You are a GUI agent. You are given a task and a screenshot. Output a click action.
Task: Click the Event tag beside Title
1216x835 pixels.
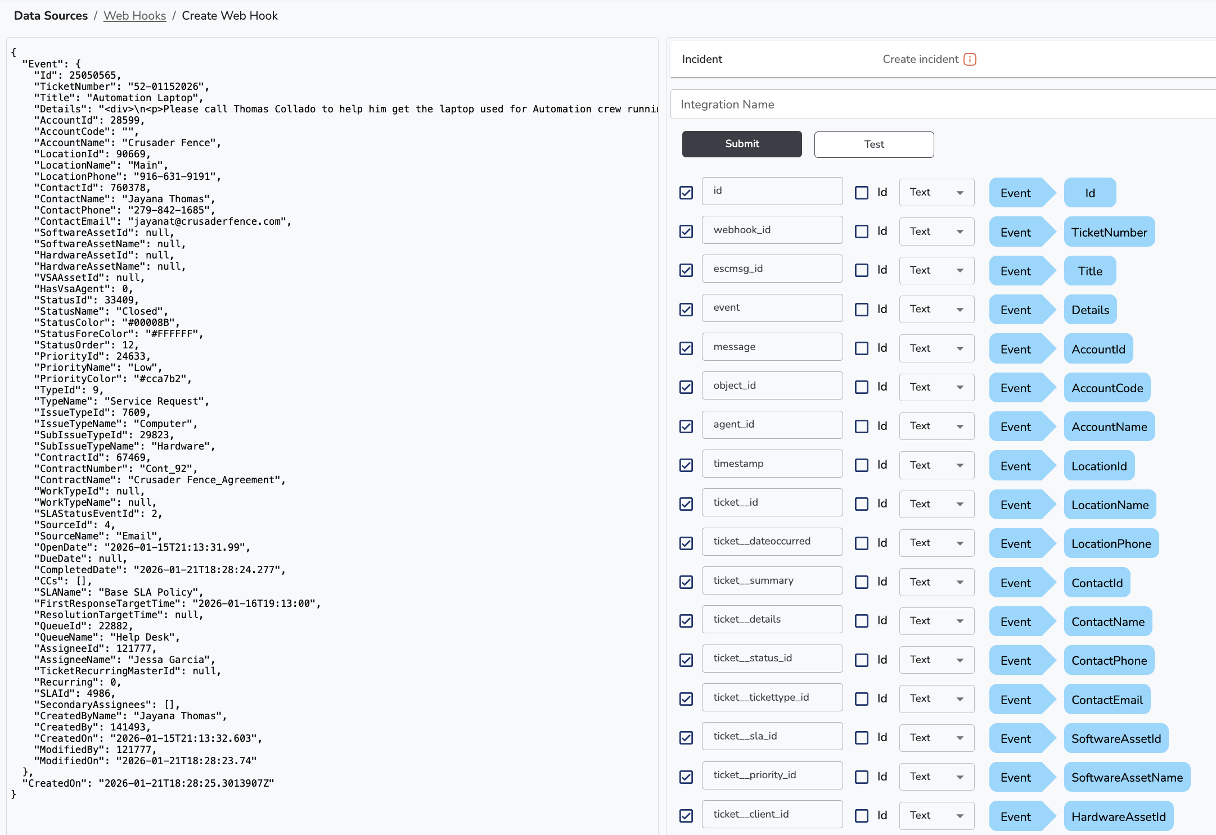click(x=1016, y=271)
